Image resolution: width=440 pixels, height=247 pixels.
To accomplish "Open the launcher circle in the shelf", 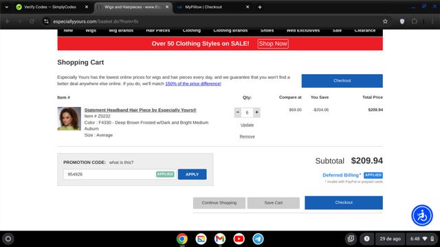I will tap(8, 239).
